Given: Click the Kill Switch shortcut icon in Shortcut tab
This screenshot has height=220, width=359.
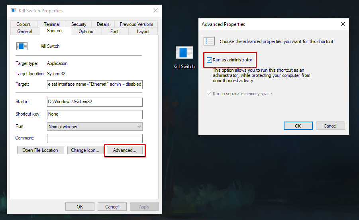Looking at the screenshot, I should coord(22,46).
